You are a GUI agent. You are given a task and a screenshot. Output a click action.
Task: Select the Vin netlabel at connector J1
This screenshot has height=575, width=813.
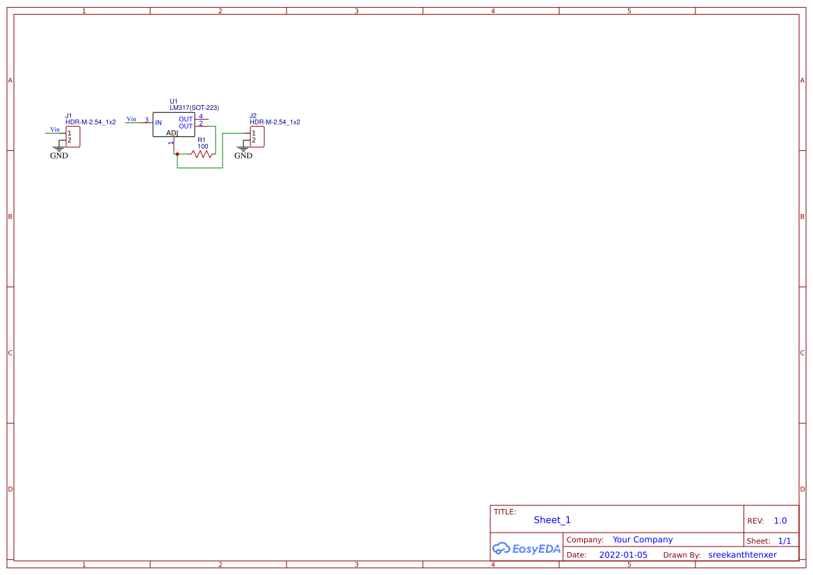54,129
